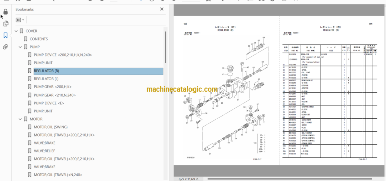Select the PUMP bookmark
386x181 pixels.
pos(35,47)
